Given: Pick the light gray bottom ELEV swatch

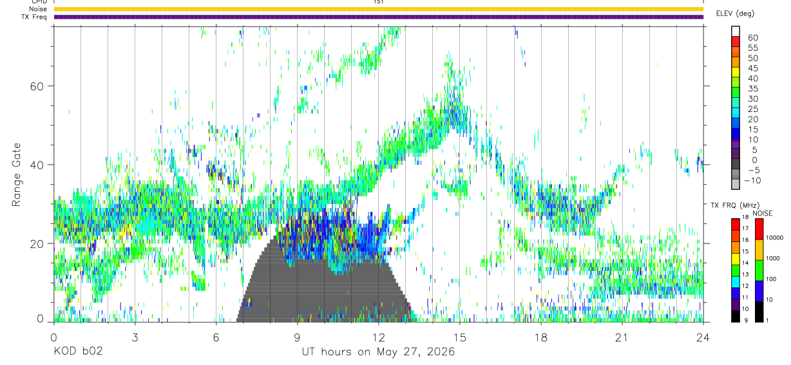Looking at the screenshot, I should coord(736,185).
